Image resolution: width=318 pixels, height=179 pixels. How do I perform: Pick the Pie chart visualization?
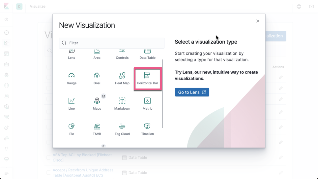click(72, 130)
